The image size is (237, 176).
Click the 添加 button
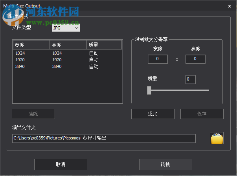(x=153, y=114)
